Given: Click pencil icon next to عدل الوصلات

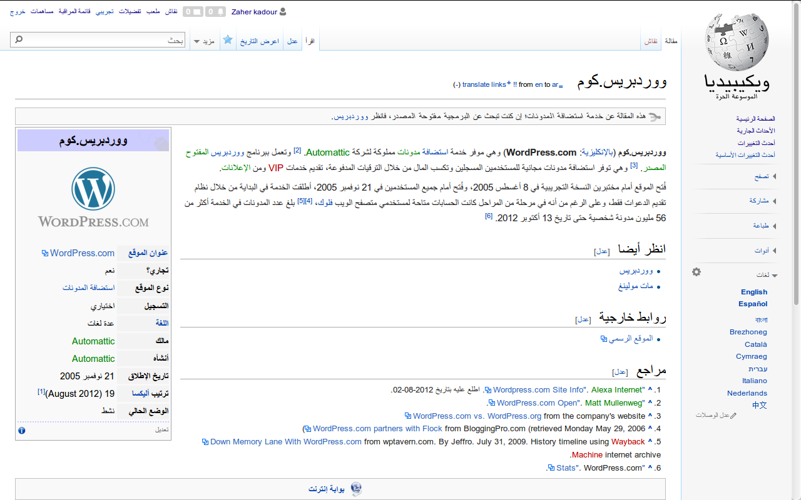Looking at the screenshot, I should click(733, 416).
